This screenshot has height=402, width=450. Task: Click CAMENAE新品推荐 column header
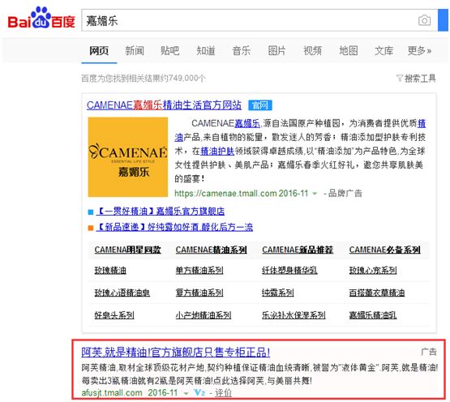coord(298,250)
